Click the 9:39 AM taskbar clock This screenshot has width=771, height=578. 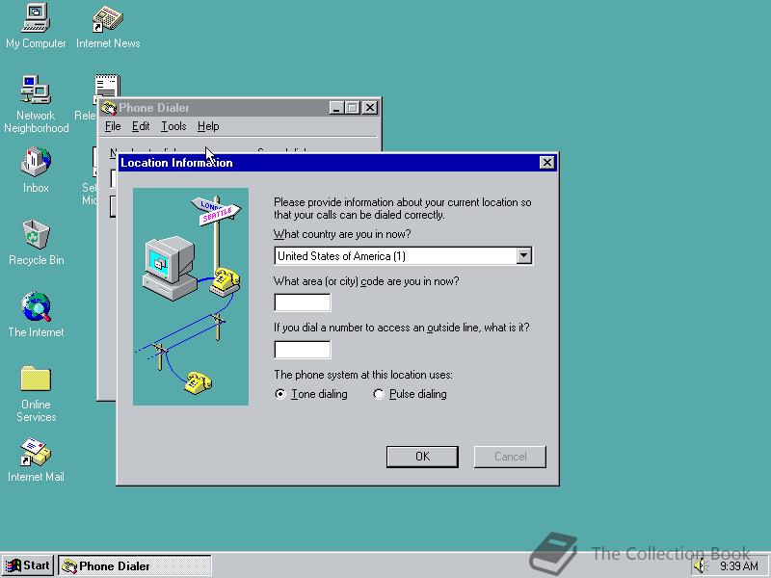click(739, 566)
